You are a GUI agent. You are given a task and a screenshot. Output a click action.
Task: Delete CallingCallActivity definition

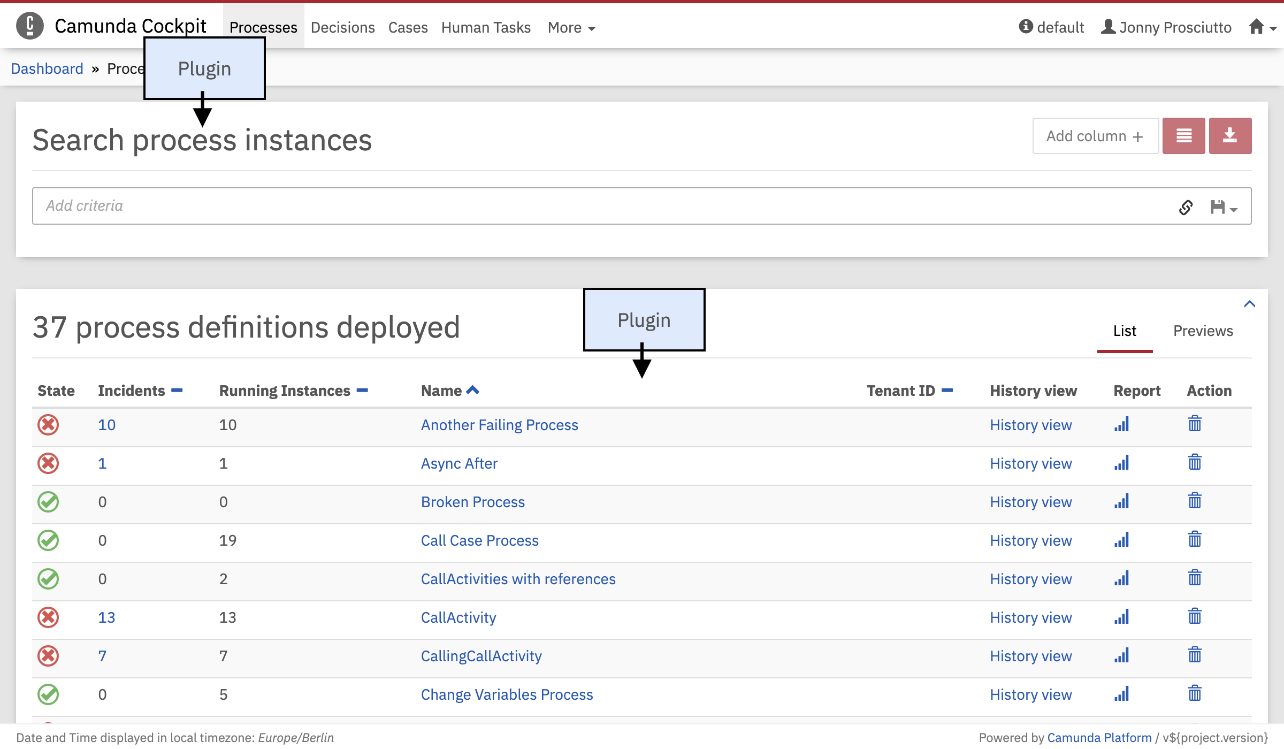(x=1195, y=655)
